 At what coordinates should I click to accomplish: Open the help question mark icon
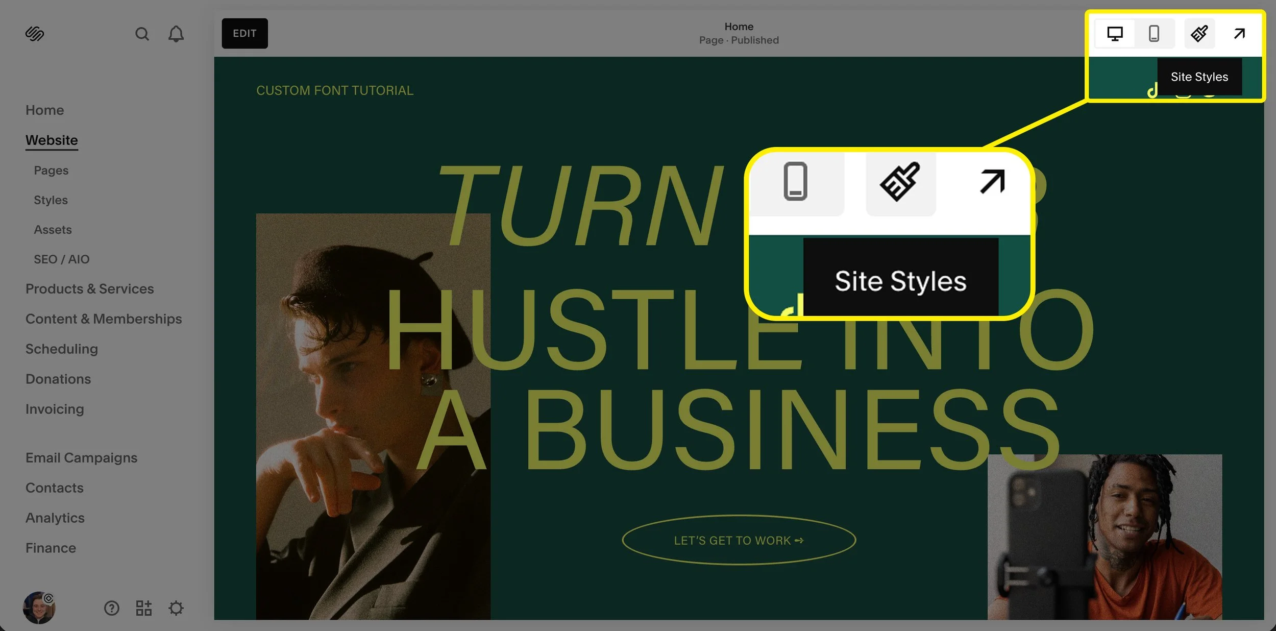[111, 608]
